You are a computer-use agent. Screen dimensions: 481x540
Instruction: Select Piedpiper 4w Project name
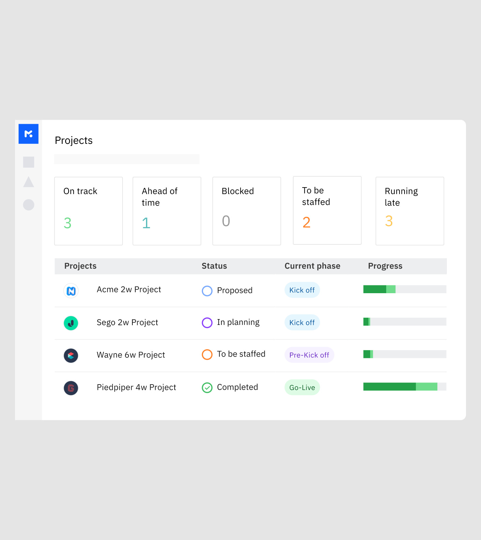(x=136, y=387)
